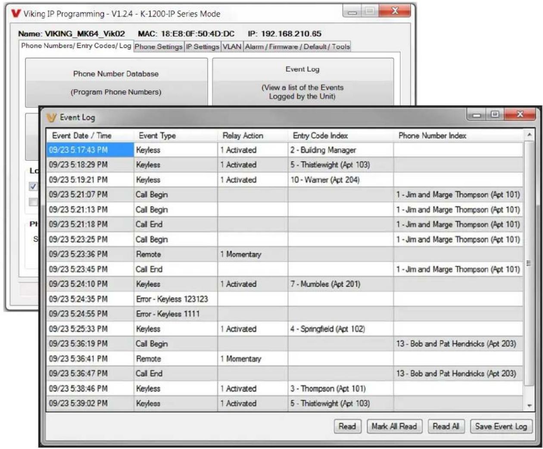This screenshot has height=449, width=543.
Task: Click the Read button
Action: 347,427
